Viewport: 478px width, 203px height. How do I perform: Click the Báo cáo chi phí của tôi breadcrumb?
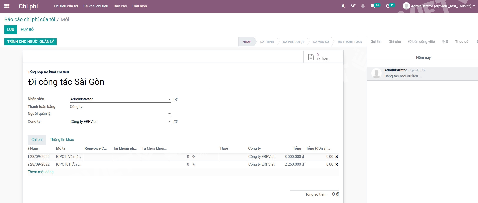click(x=30, y=19)
